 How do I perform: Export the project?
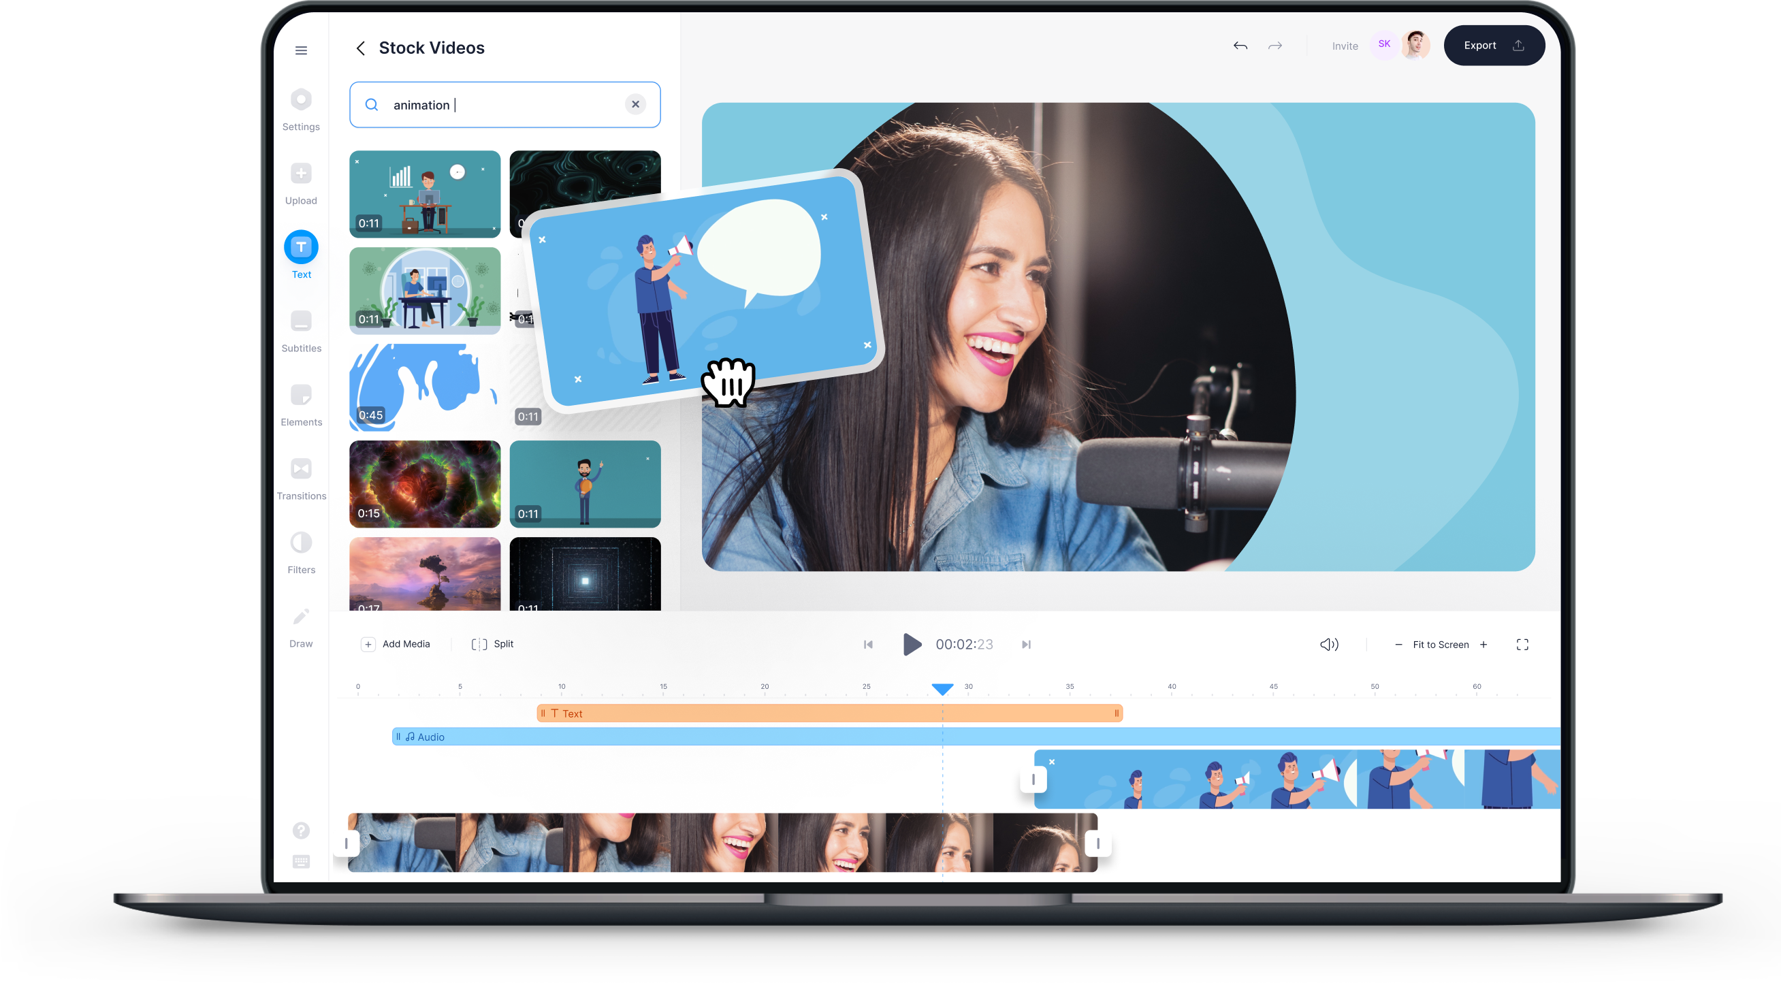click(x=1494, y=45)
